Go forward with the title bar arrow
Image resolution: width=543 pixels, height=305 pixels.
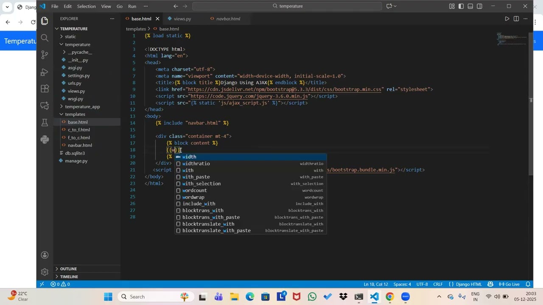point(185,6)
